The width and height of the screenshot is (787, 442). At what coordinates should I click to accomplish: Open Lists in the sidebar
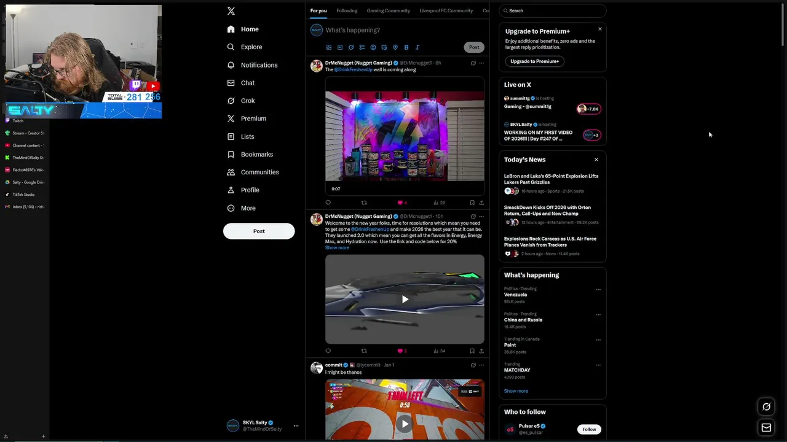[x=240, y=136]
